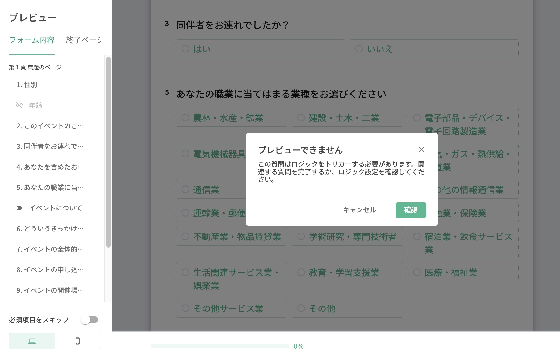Jump to question 6. どういうきっかけ…

(50, 229)
